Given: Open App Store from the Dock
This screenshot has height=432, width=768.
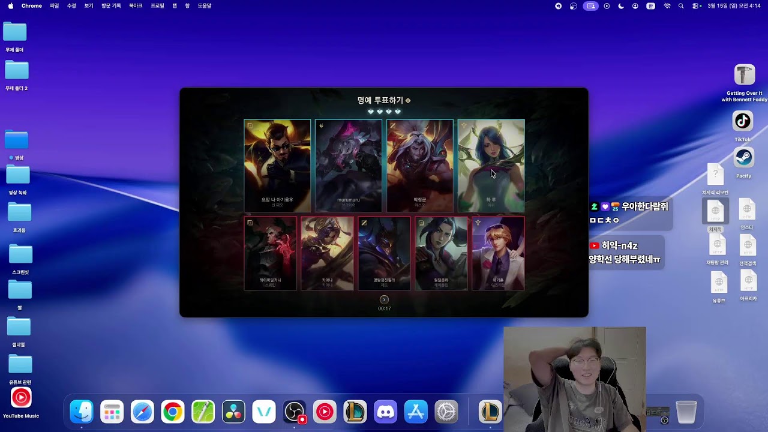Looking at the screenshot, I should click(416, 412).
